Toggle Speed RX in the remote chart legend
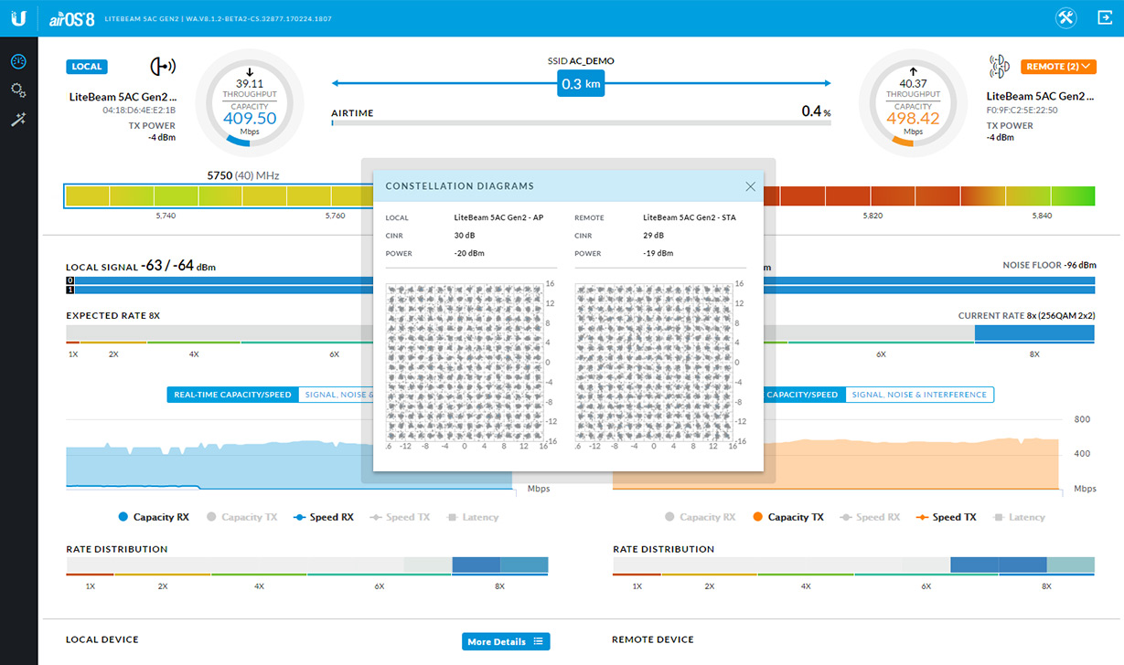Image resolution: width=1124 pixels, height=665 pixels. [x=870, y=517]
